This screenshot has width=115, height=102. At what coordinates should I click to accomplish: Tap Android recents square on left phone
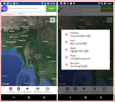(x=44, y=97)
